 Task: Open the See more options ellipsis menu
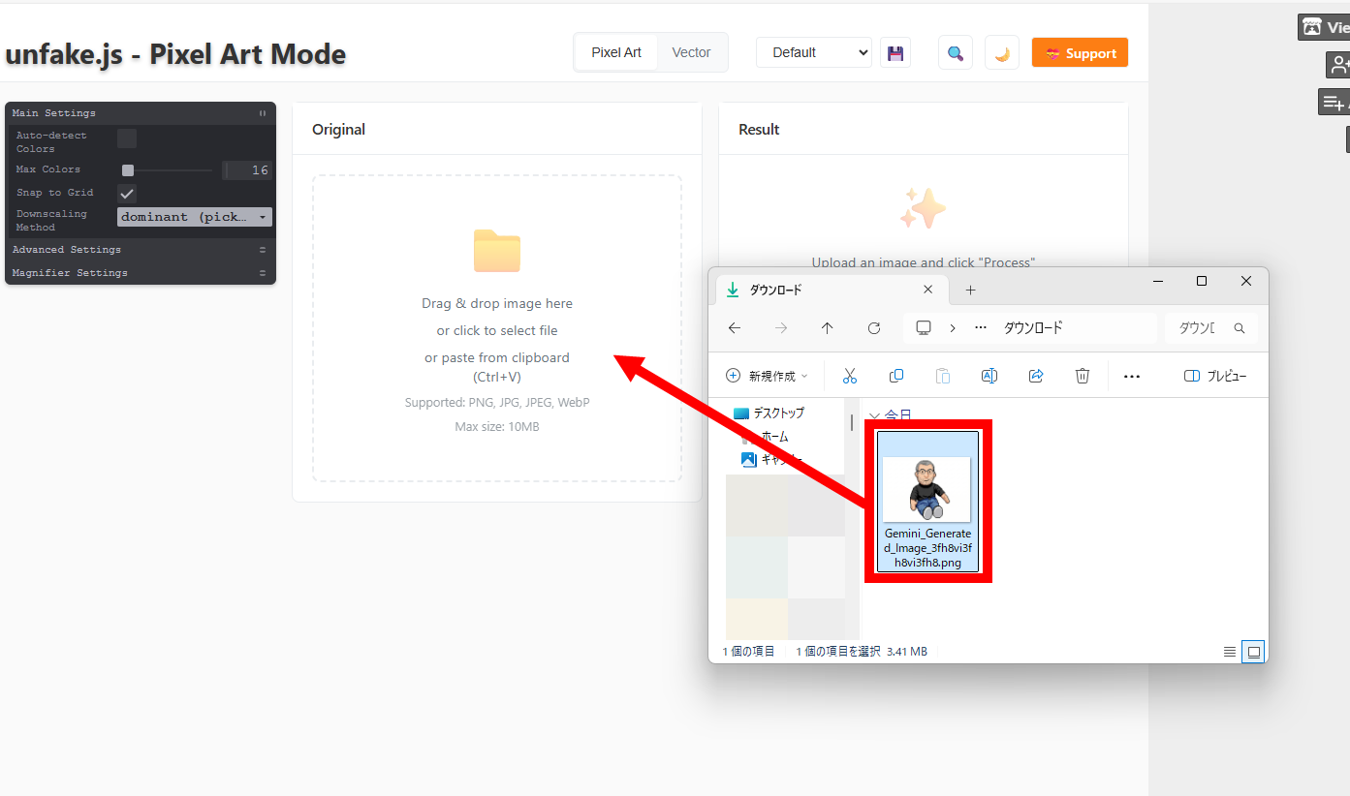pos(1132,376)
